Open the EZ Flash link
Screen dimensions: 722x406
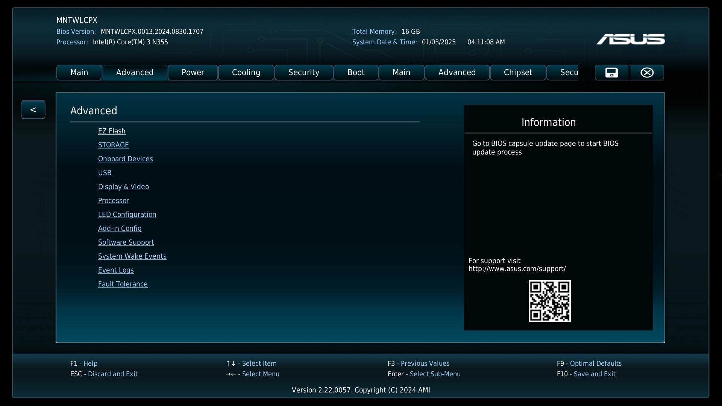(112, 131)
